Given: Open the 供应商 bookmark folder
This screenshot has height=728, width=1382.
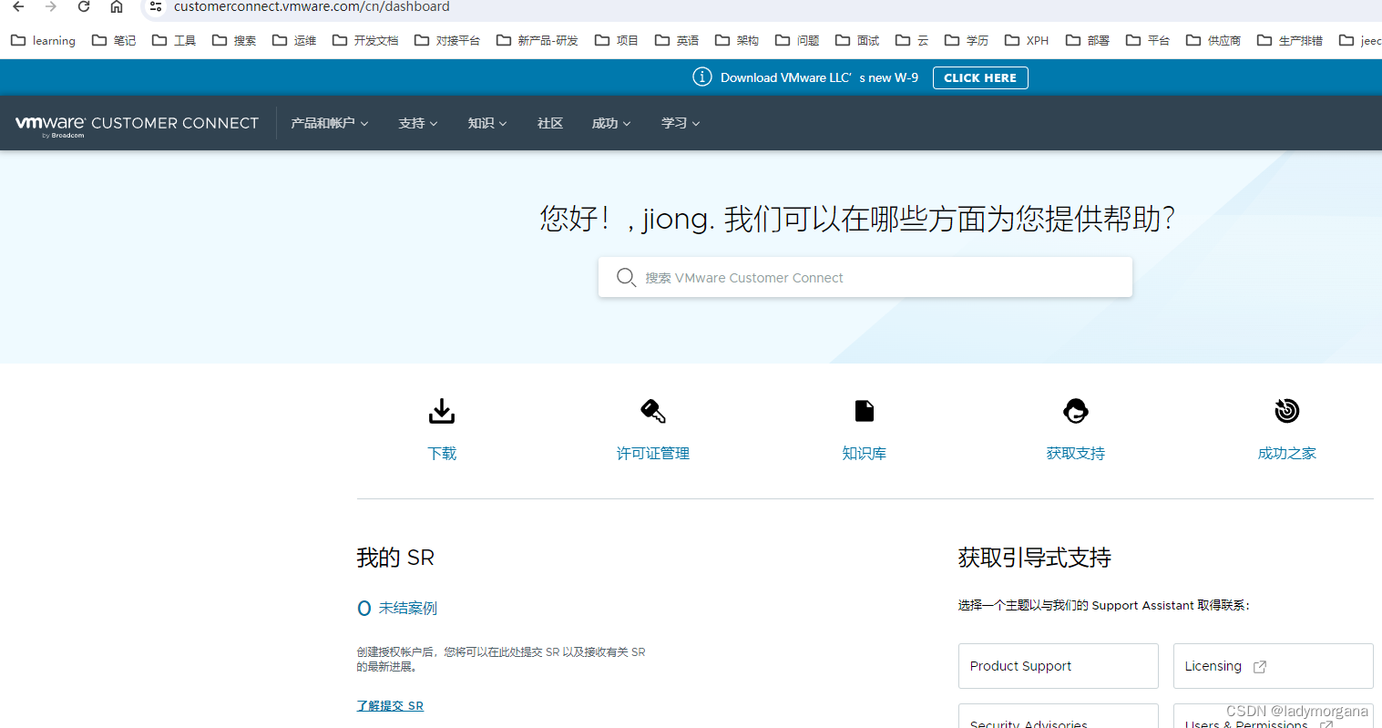Looking at the screenshot, I should (x=1213, y=40).
